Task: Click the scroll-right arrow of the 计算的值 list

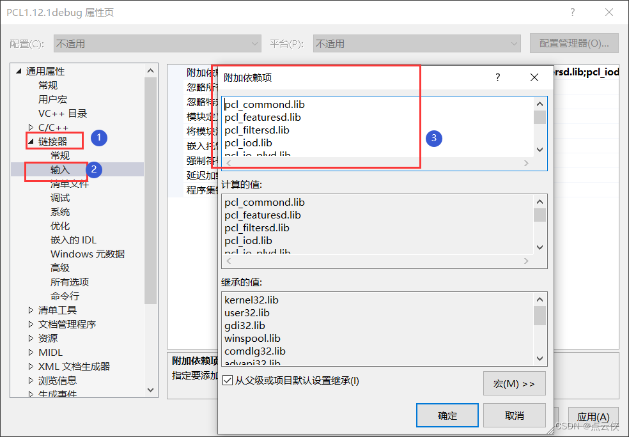Action: tap(526, 261)
